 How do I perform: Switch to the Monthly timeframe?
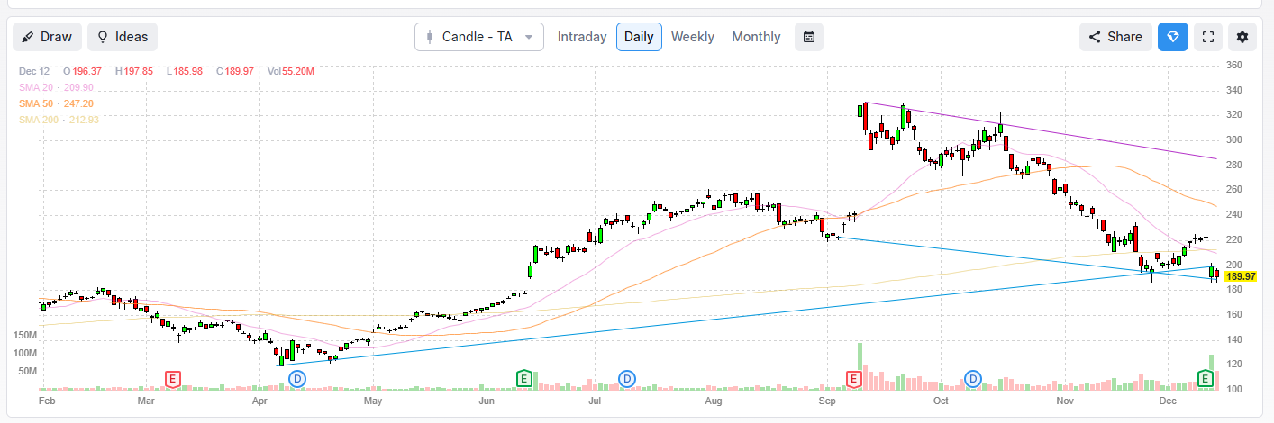(x=756, y=37)
